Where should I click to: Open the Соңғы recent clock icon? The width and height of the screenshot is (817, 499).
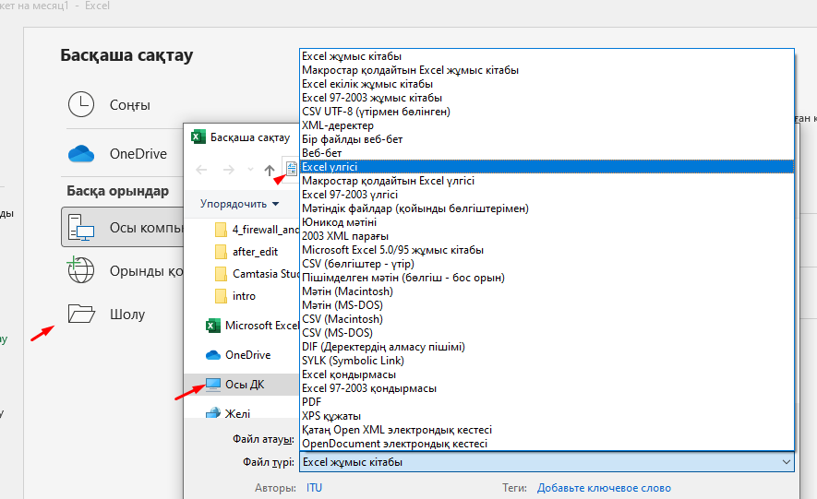coord(81,104)
